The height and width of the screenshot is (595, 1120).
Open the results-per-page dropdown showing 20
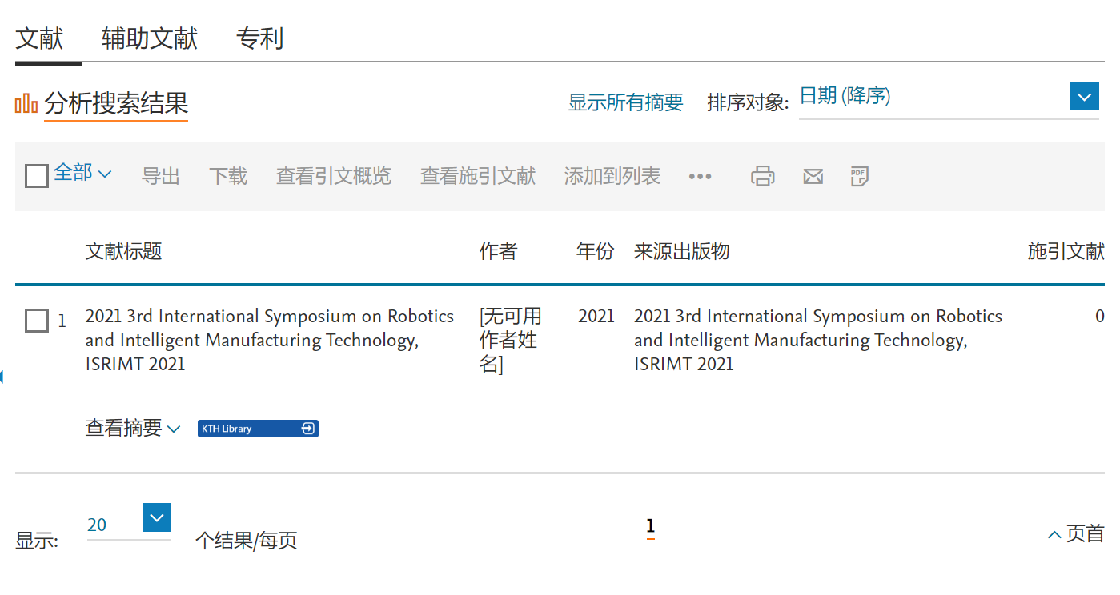coord(157,517)
